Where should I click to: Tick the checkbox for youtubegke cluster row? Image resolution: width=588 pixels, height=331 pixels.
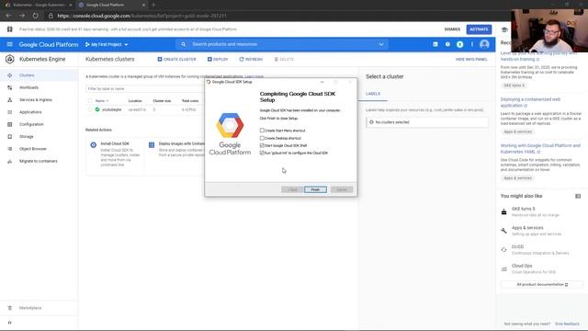click(x=90, y=109)
